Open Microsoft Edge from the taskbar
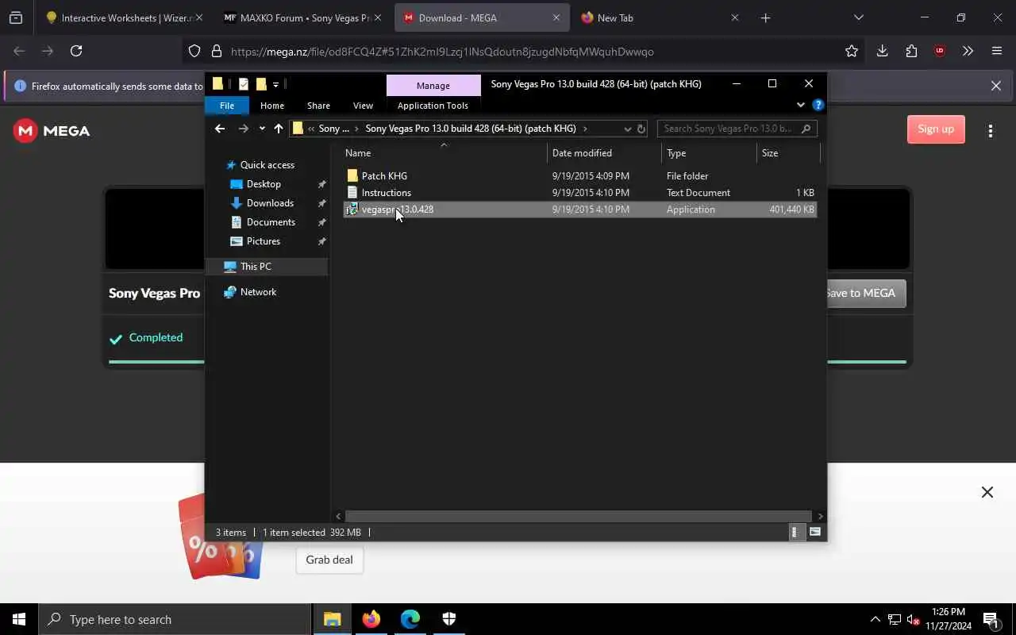The height and width of the screenshot is (635, 1016). pos(410,619)
